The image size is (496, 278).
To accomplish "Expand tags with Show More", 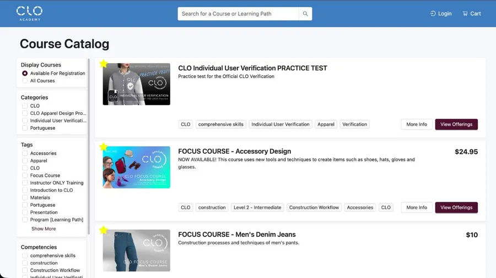I will [44, 229].
